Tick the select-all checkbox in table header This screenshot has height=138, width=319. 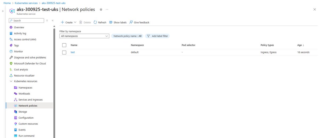[64, 45]
